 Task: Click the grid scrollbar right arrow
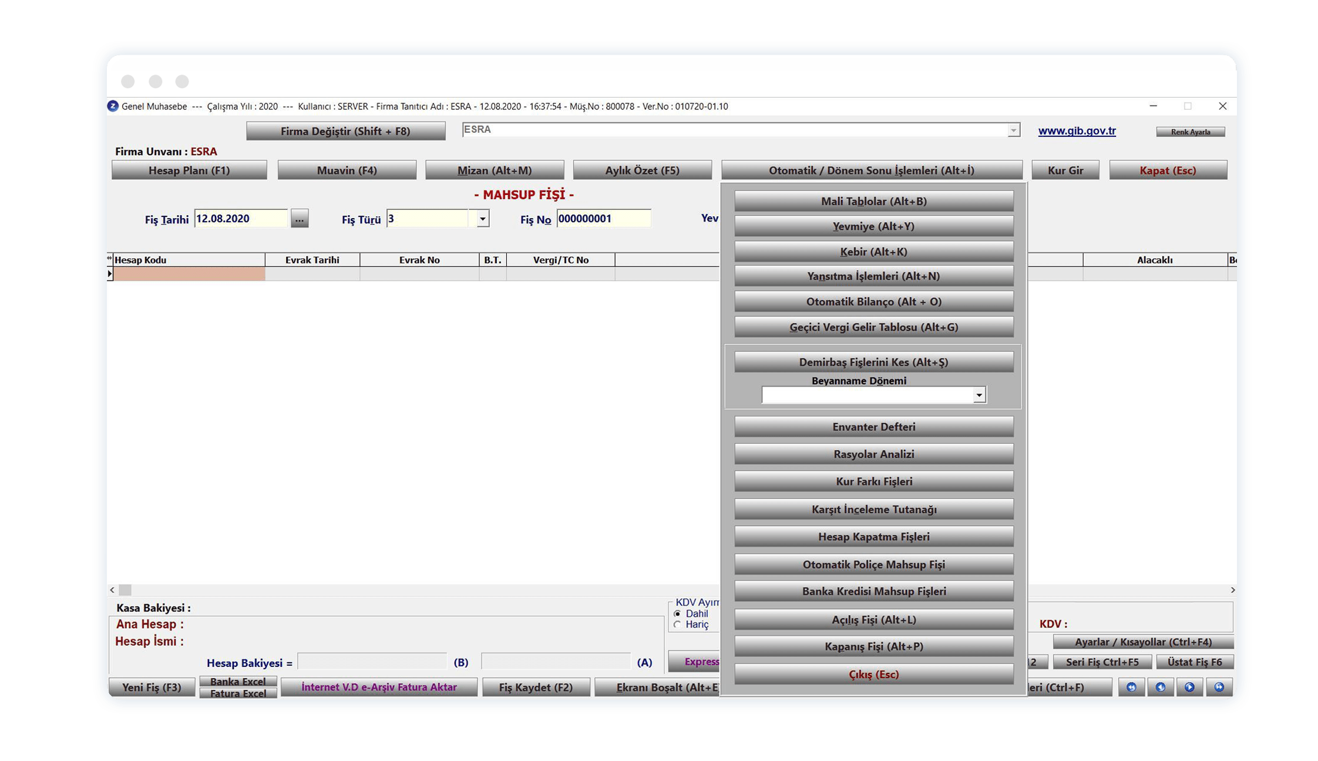[x=1232, y=589]
